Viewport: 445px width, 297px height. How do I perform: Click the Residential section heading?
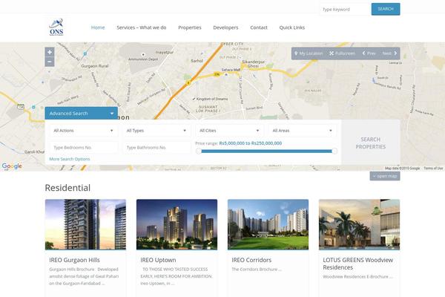67,188
